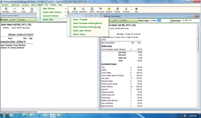Choose Stock Purchase History(Short)

(x=87, y=23)
